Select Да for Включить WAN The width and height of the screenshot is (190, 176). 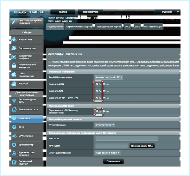click(x=97, y=84)
